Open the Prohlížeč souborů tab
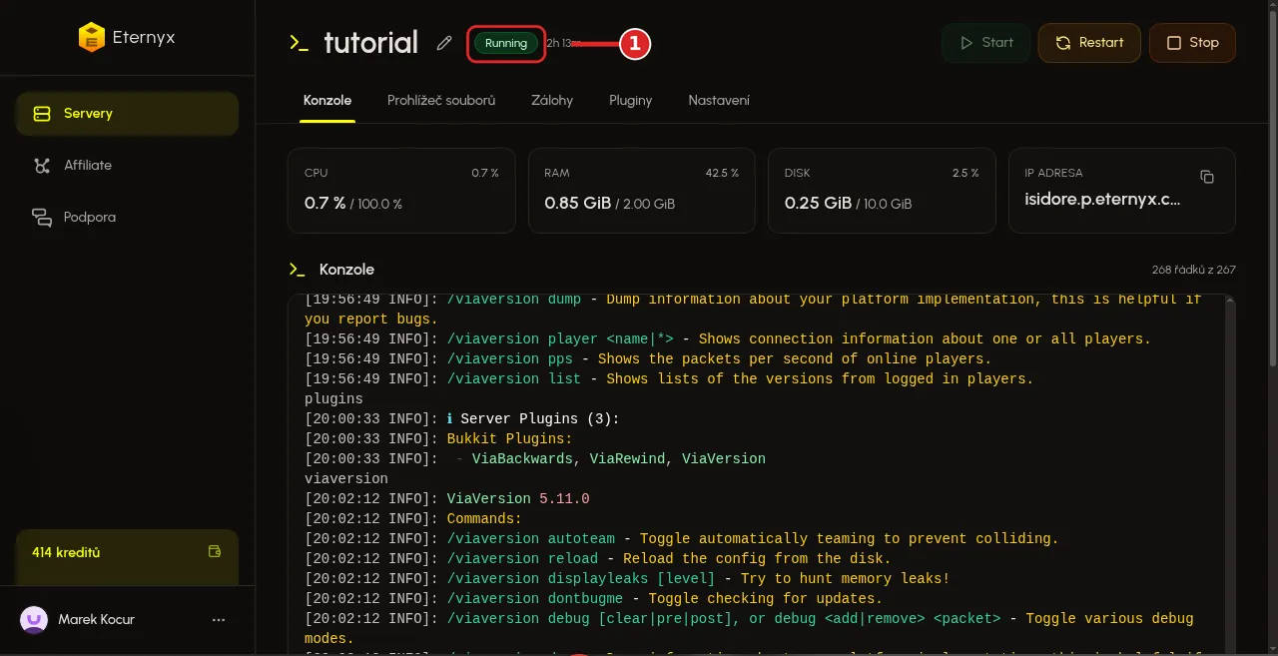This screenshot has width=1278, height=656. pos(441,101)
